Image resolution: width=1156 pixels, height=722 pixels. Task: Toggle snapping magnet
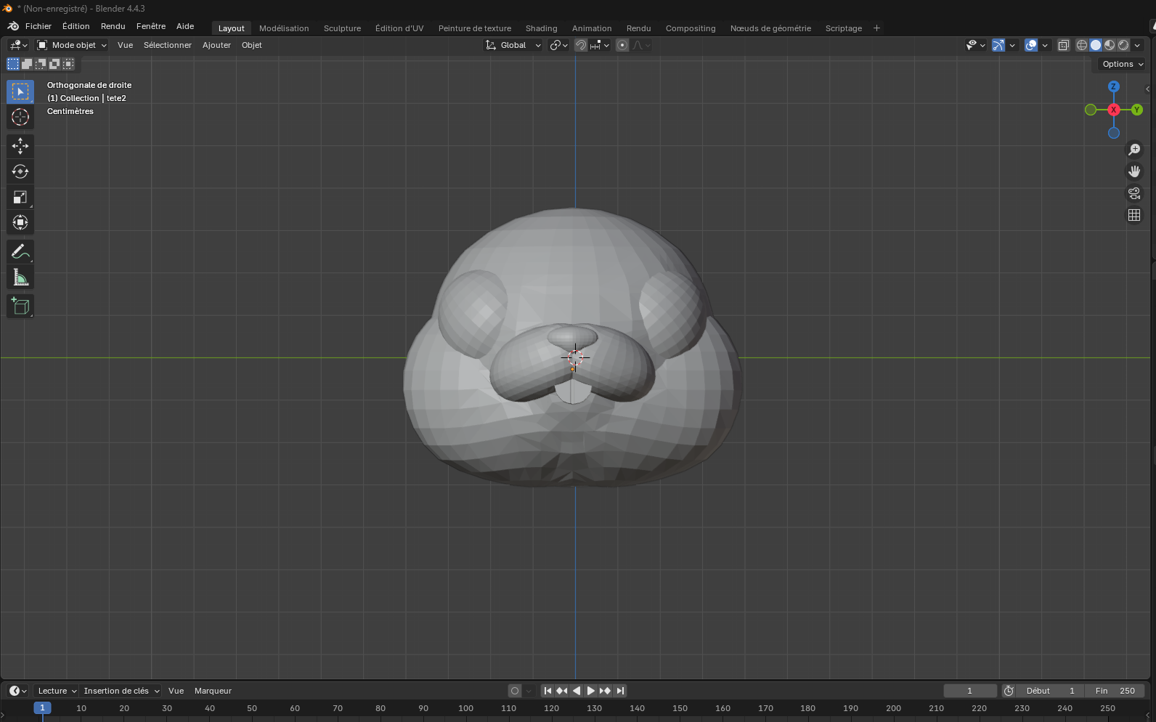point(581,45)
